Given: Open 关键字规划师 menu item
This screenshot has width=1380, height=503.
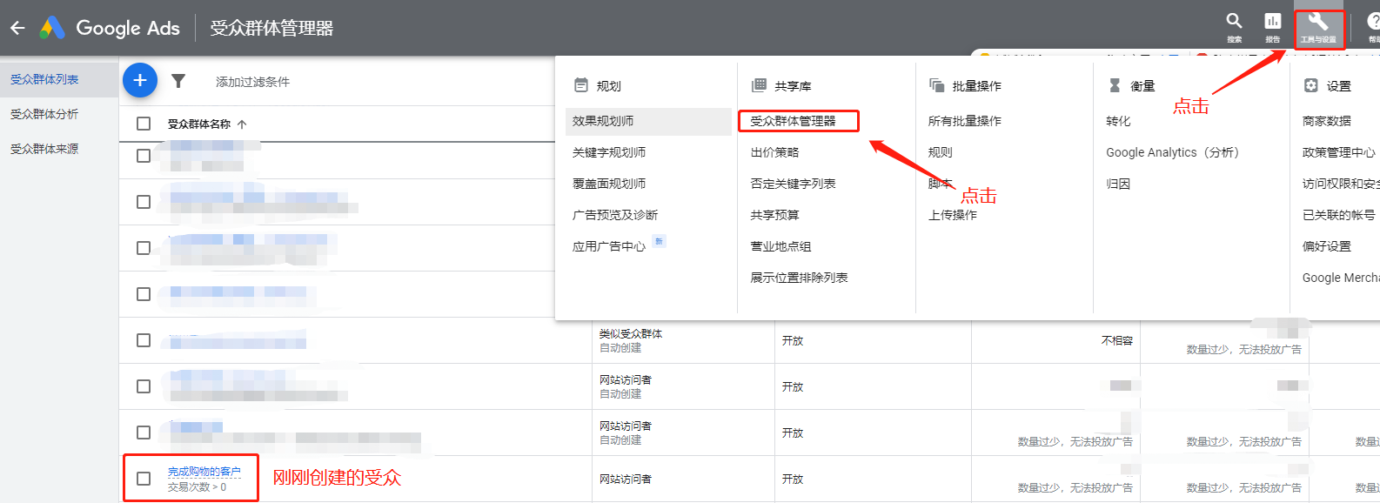Looking at the screenshot, I should click(609, 152).
